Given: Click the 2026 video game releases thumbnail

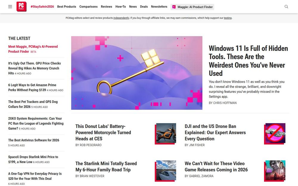Looking at the screenshot, I should (275, 171).
